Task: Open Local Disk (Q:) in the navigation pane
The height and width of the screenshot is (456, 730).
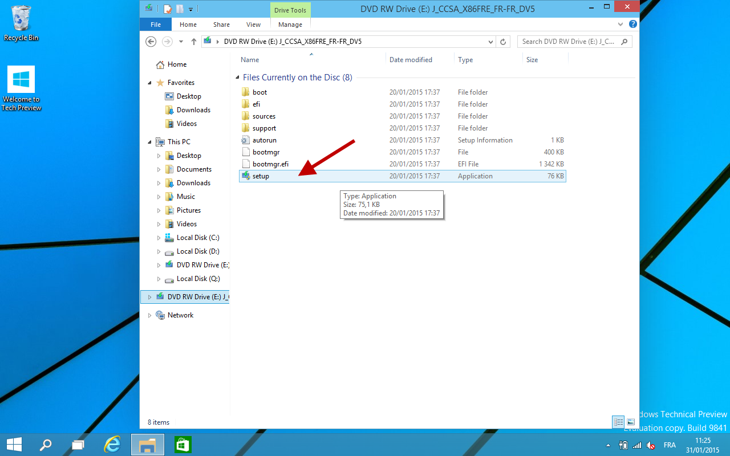Action: [x=197, y=279]
